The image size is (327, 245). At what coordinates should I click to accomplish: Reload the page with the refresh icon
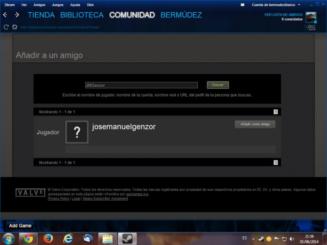[6, 27]
